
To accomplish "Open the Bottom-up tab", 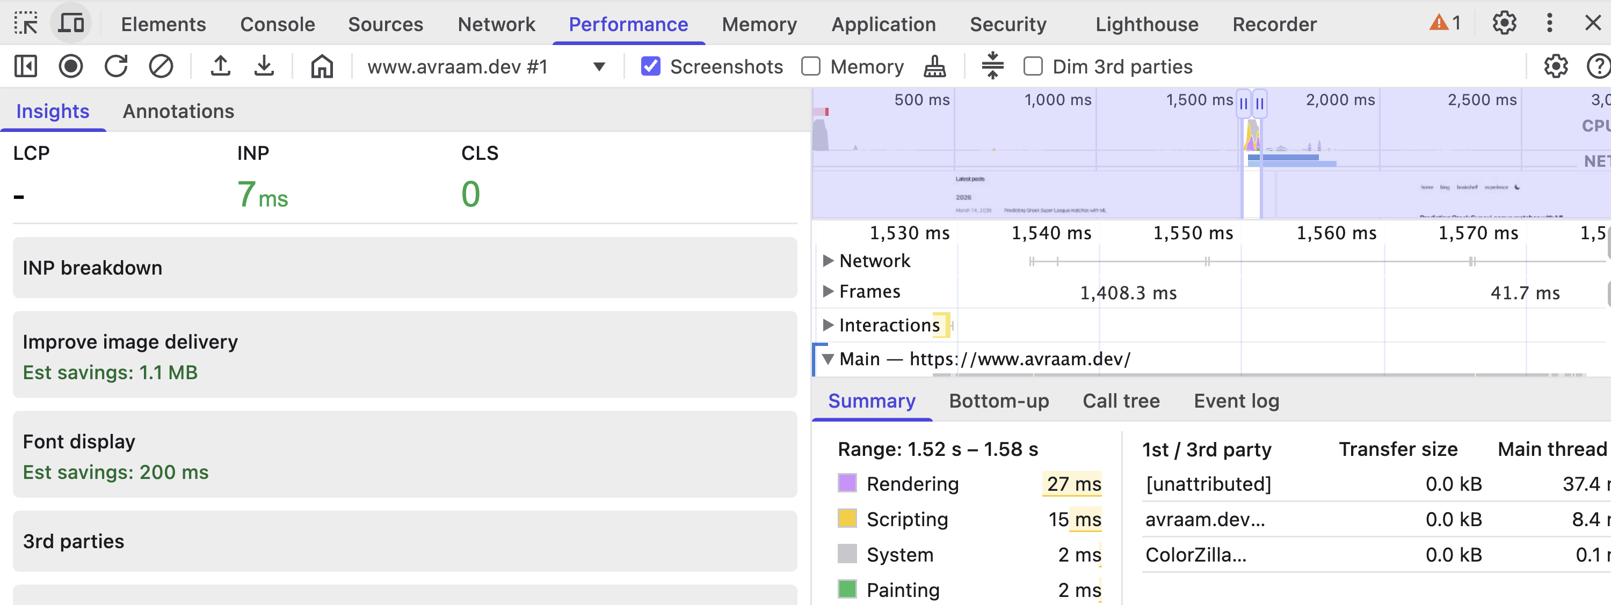I will [x=998, y=401].
